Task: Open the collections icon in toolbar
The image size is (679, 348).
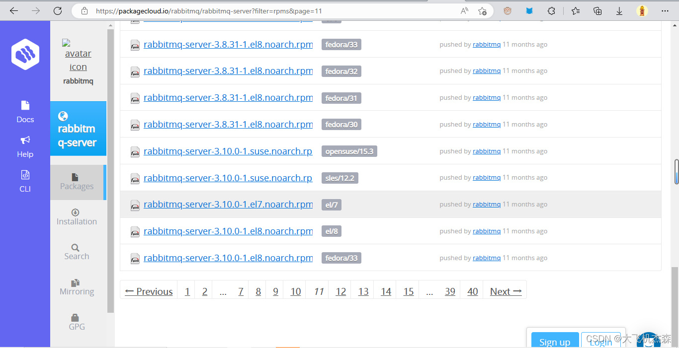Action: tap(598, 11)
